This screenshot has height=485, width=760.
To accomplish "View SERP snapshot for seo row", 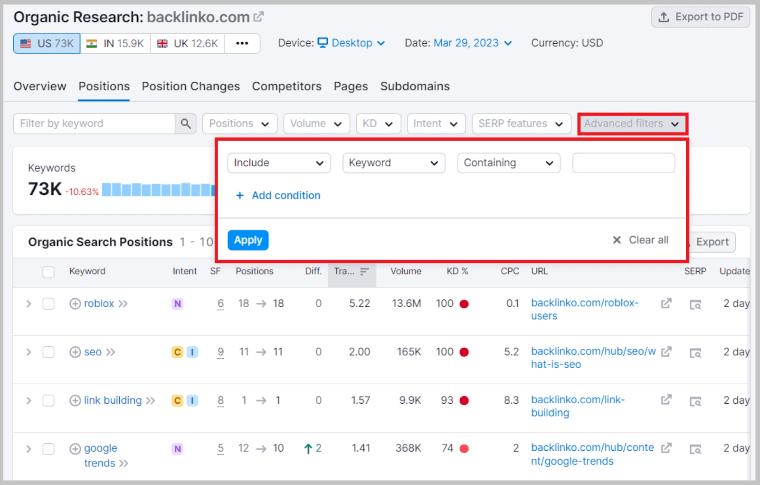I will [x=695, y=353].
